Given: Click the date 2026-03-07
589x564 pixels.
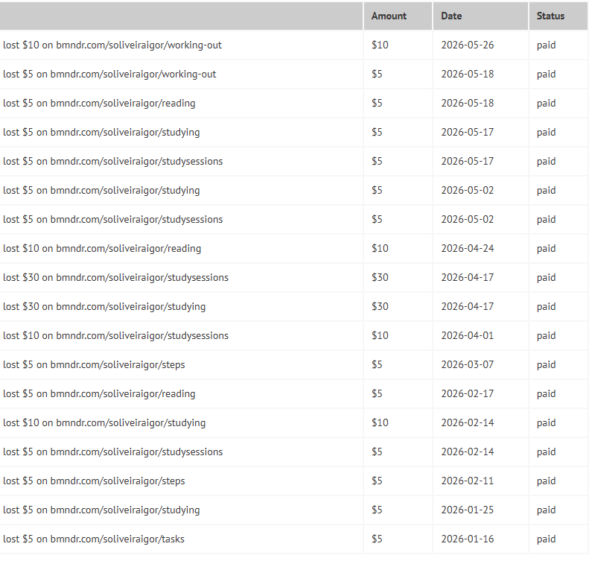Looking at the screenshot, I should tap(468, 365).
